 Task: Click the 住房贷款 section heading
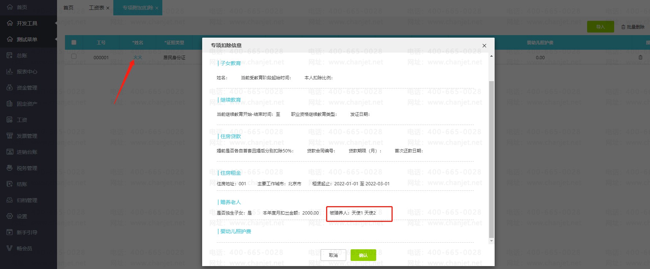[x=230, y=136]
